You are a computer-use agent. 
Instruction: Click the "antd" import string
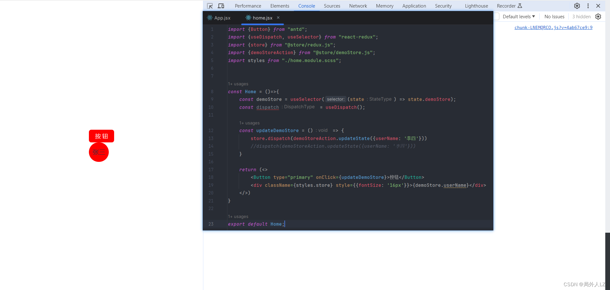(296, 29)
